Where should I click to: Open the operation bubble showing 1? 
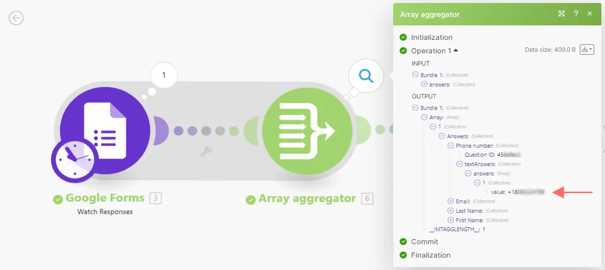pyautogui.click(x=164, y=75)
